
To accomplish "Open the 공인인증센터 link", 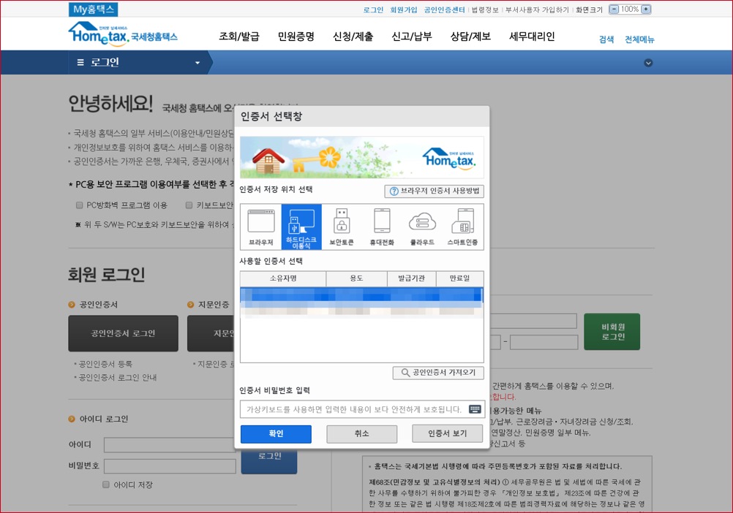I will point(444,9).
